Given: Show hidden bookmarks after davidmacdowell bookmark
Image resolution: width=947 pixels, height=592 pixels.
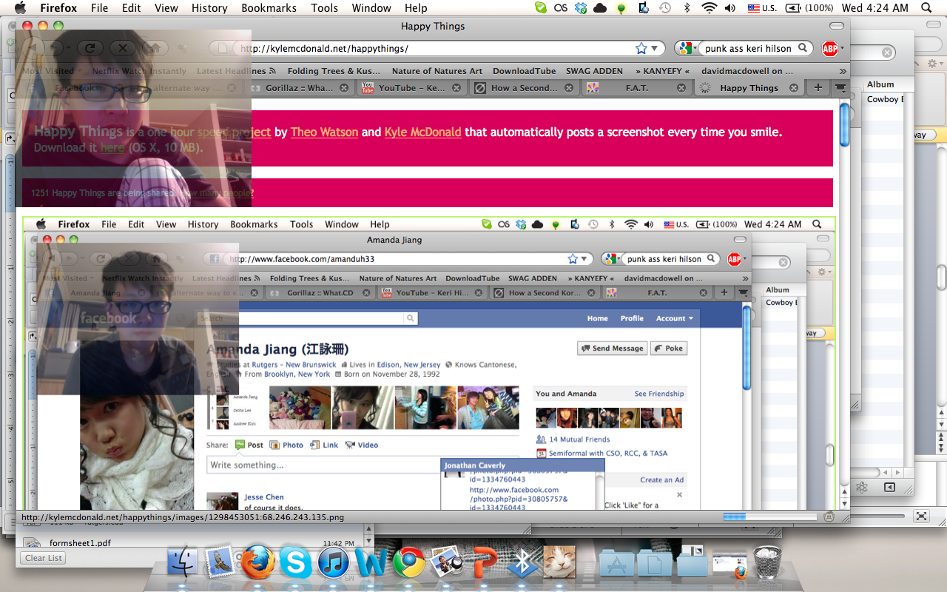Looking at the screenshot, I should pos(842,71).
